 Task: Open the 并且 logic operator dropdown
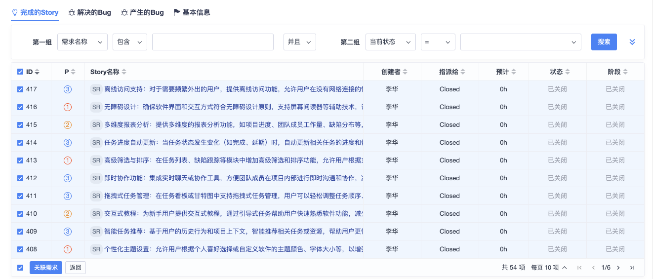299,42
